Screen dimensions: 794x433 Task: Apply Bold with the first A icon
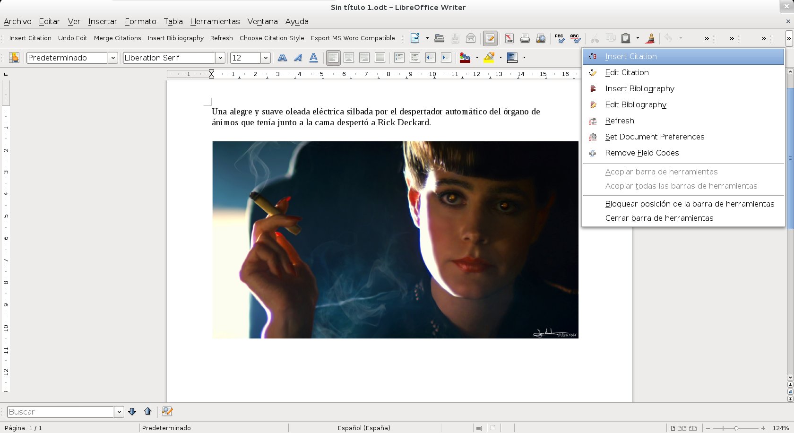[282, 58]
